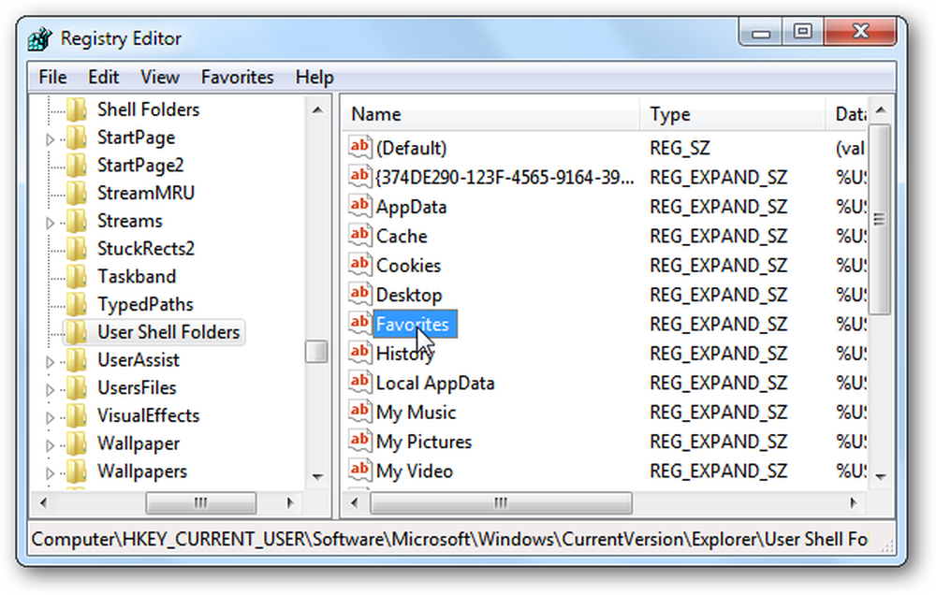Screen dimensions: 936x595
Task: Click the string icon beside History
Action: click(x=360, y=352)
